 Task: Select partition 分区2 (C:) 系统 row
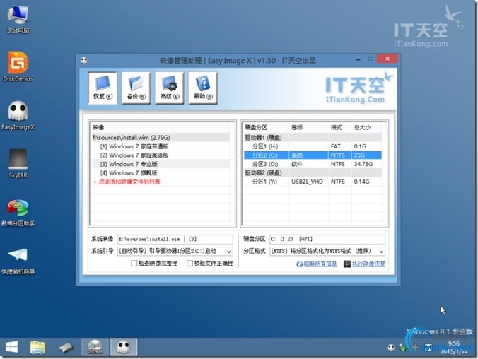pos(313,155)
